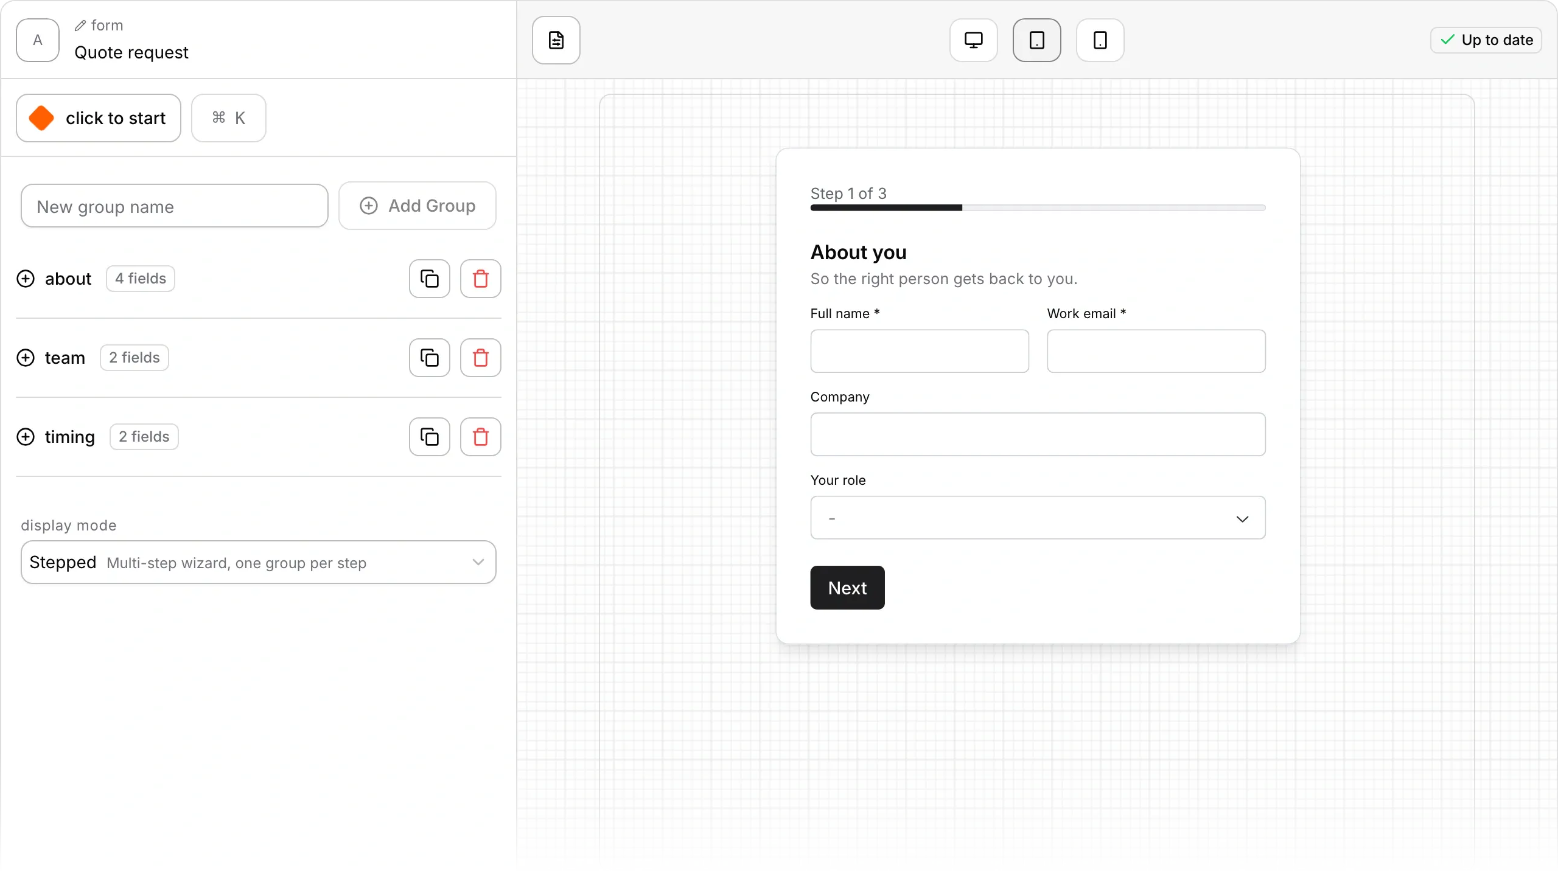Open the Your role dropdown
The height and width of the screenshot is (876, 1558).
pyautogui.click(x=1038, y=518)
